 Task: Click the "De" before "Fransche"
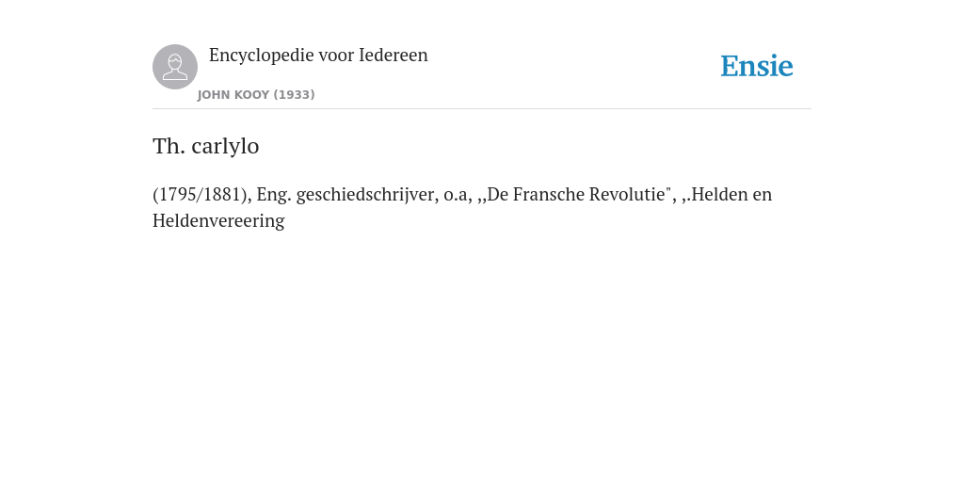tap(497, 194)
